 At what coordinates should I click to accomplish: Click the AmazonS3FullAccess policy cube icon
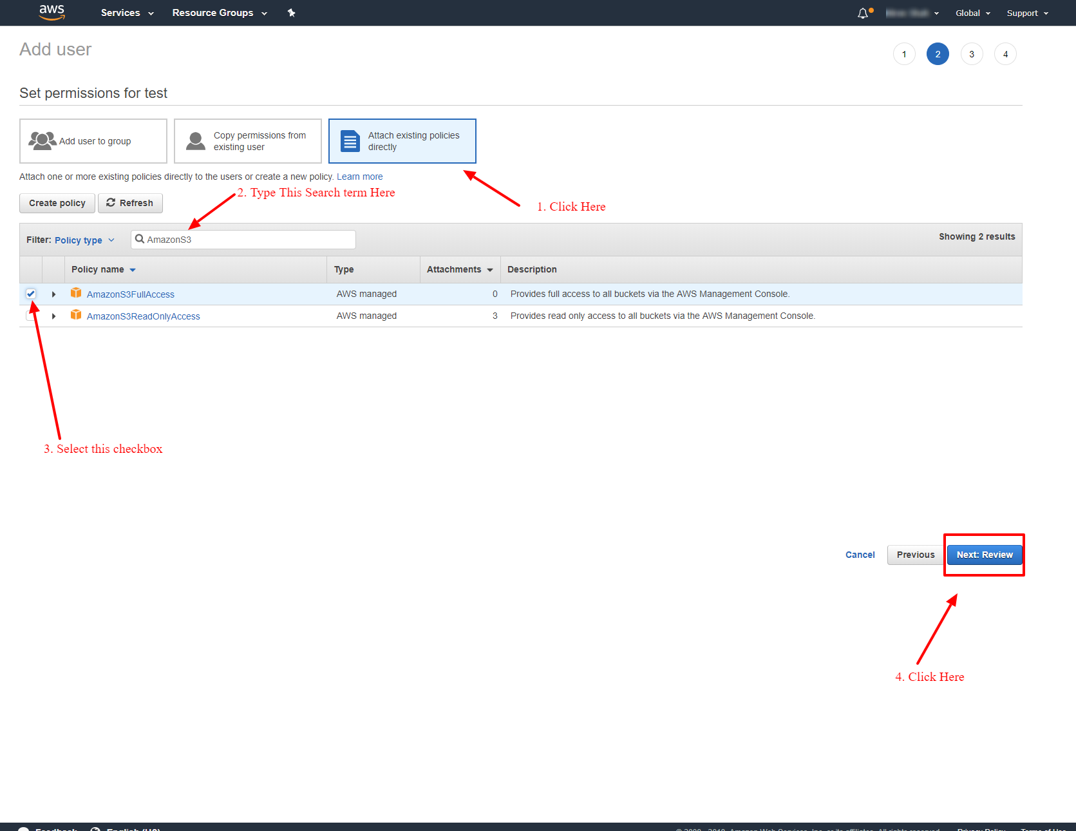click(76, 293)
